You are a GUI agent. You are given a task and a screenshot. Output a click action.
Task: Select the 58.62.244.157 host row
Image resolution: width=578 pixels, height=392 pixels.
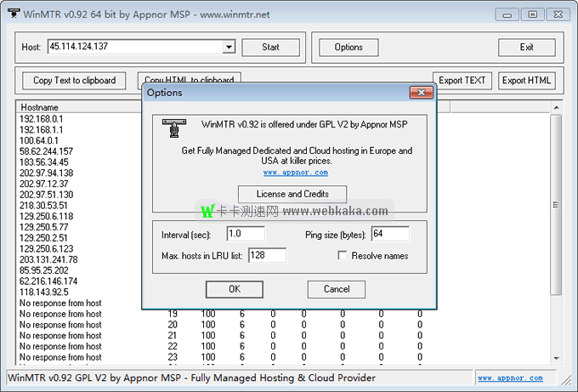click(47, 151)
